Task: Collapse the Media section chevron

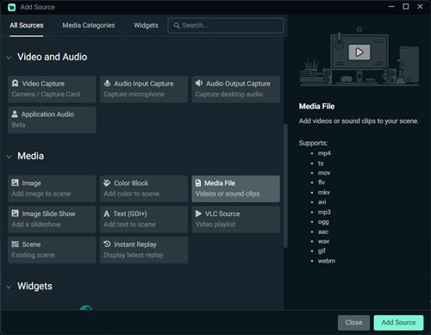Action: (9, 157)
